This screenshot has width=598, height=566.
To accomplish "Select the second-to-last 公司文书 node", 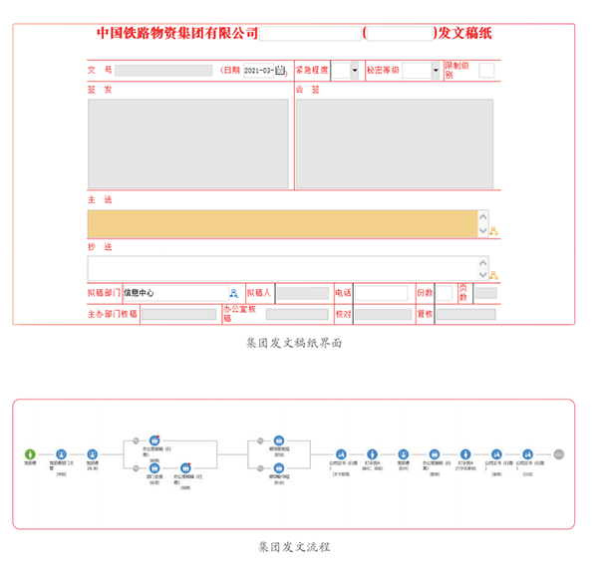I will pyautogui.click(x=496, y=454).
